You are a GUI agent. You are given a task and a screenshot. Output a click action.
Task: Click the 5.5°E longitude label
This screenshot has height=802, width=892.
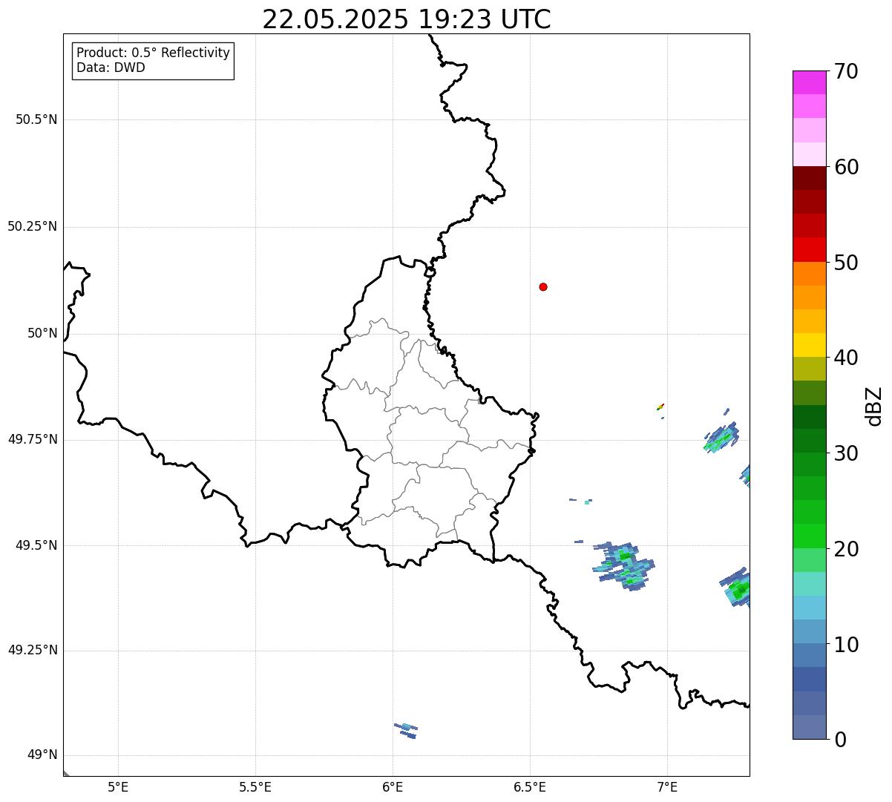click(255, 786)
